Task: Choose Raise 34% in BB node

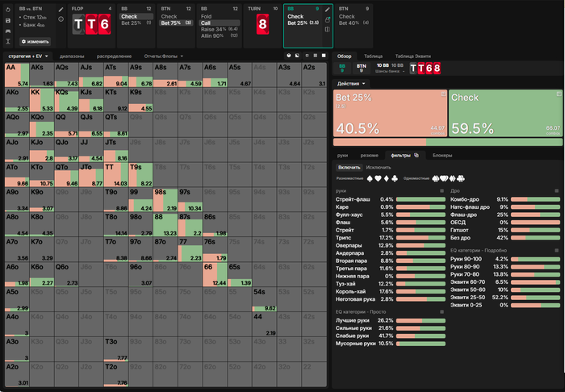Action: pos(219,29)
